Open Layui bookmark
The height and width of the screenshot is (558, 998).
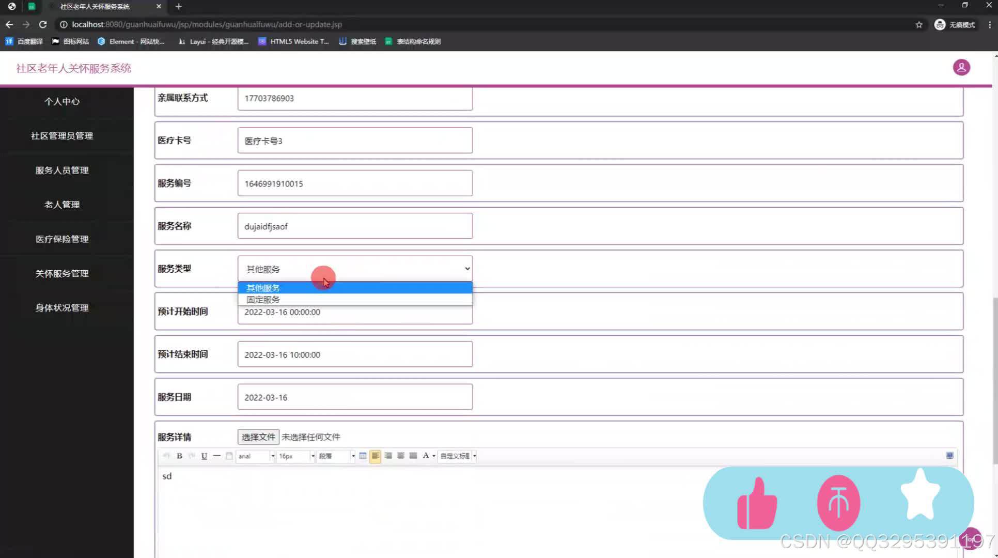(x=213, y=41)
